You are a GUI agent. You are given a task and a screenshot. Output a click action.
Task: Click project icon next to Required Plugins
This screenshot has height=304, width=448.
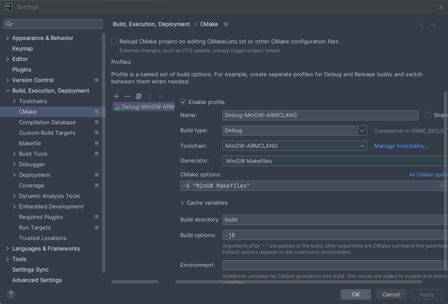pyautogui.click(x=96, y=217)
